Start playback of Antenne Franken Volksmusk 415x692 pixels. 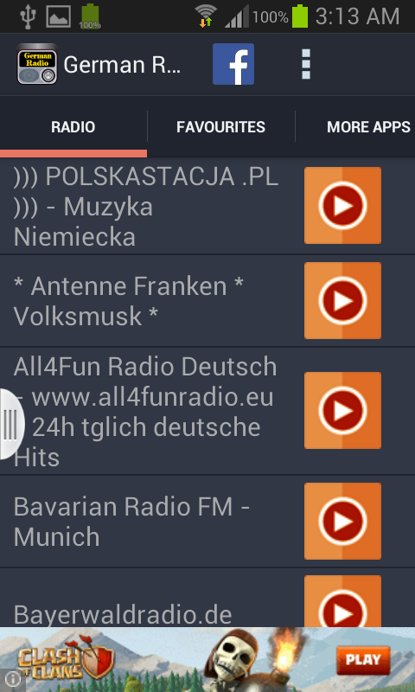pos(342,300)
